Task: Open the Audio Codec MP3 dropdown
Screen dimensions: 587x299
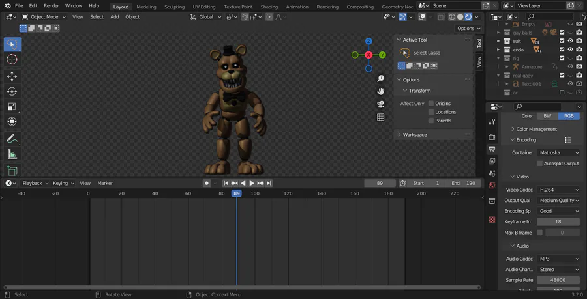Action: click(x=558, y=259)
